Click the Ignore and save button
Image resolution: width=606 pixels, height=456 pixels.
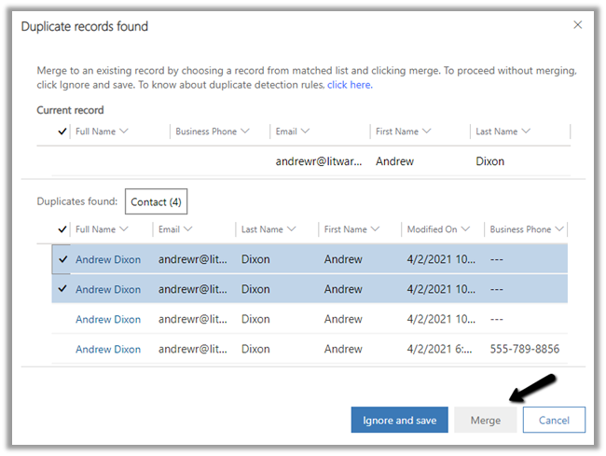[399, 421]
